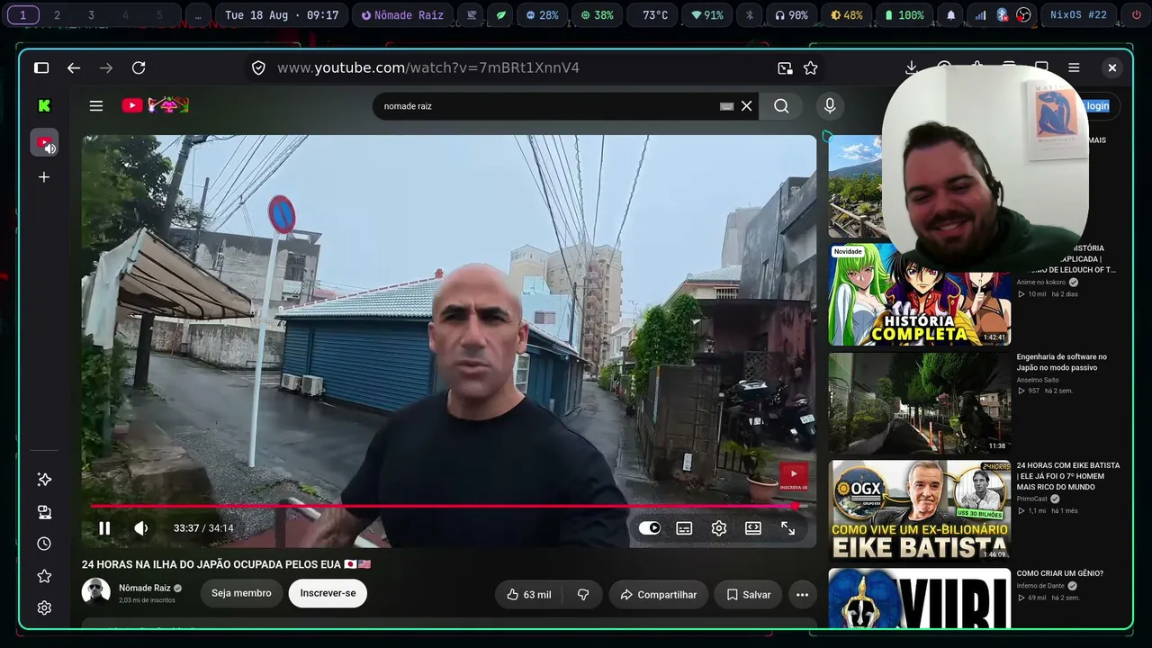Toggle the autoplay switch in the player
The height and width of the screenshot is (648, 1152).
[650, 528]
